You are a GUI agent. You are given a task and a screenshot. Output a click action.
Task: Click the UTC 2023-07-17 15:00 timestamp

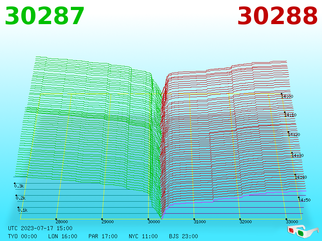pos(40,228)
